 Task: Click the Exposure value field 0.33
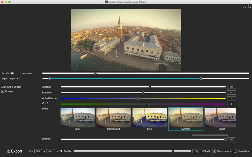click(x=232, y=87)
